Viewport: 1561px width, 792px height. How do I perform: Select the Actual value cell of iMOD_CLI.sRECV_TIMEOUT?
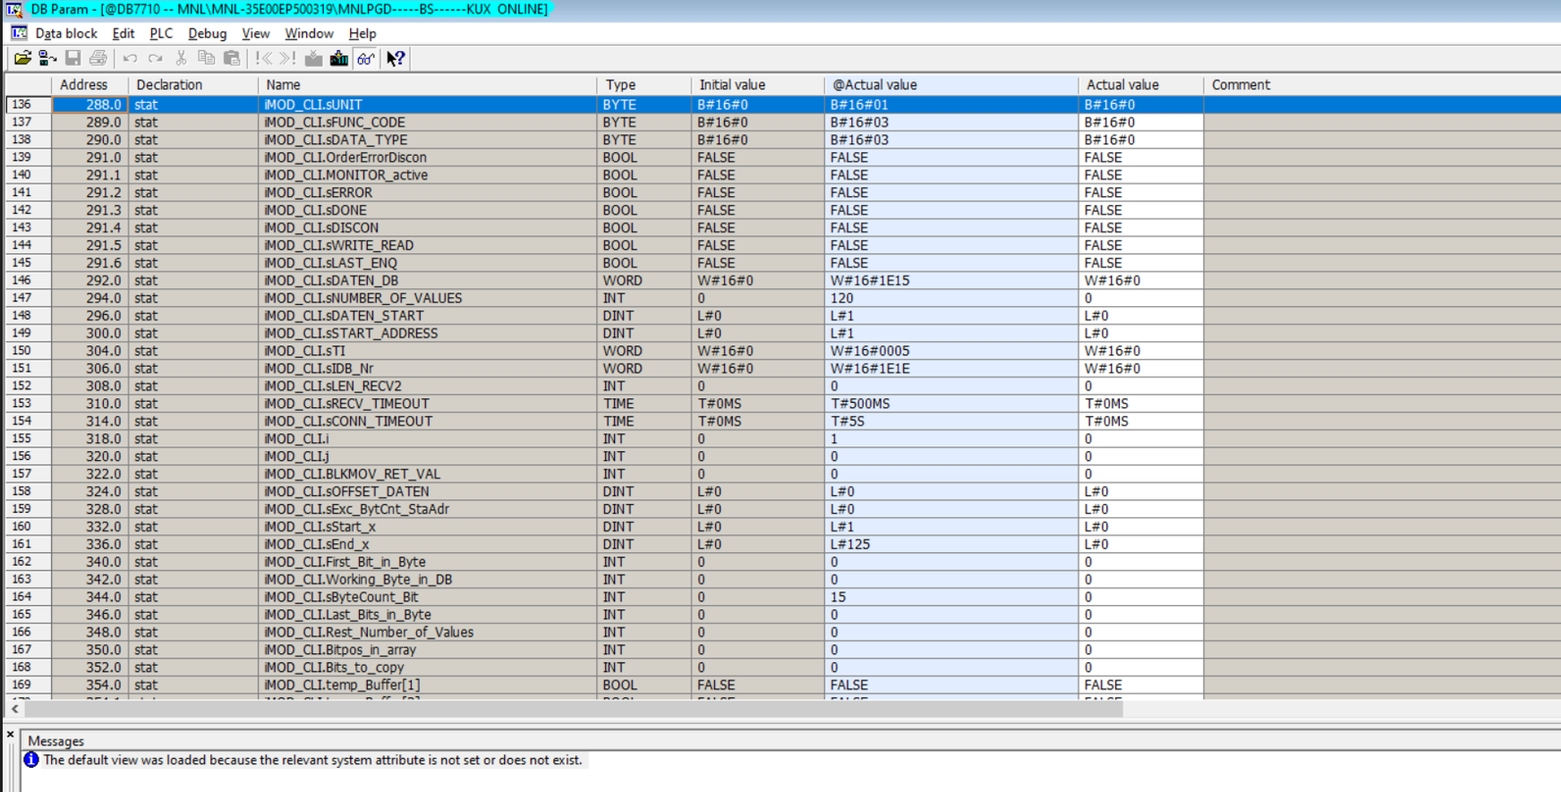click(1139, 404)
